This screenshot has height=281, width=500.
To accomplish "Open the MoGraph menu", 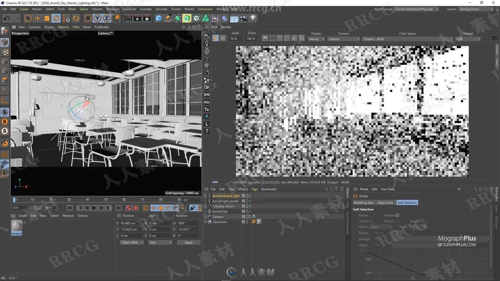I will [113, 9].
